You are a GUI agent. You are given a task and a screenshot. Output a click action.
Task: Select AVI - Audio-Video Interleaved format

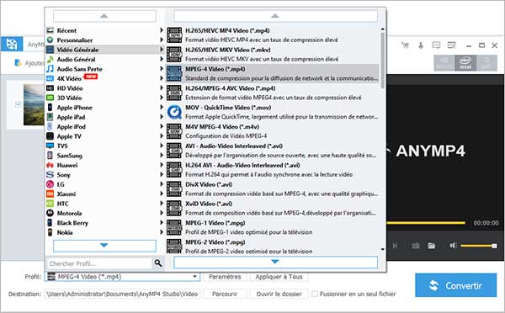273,151
